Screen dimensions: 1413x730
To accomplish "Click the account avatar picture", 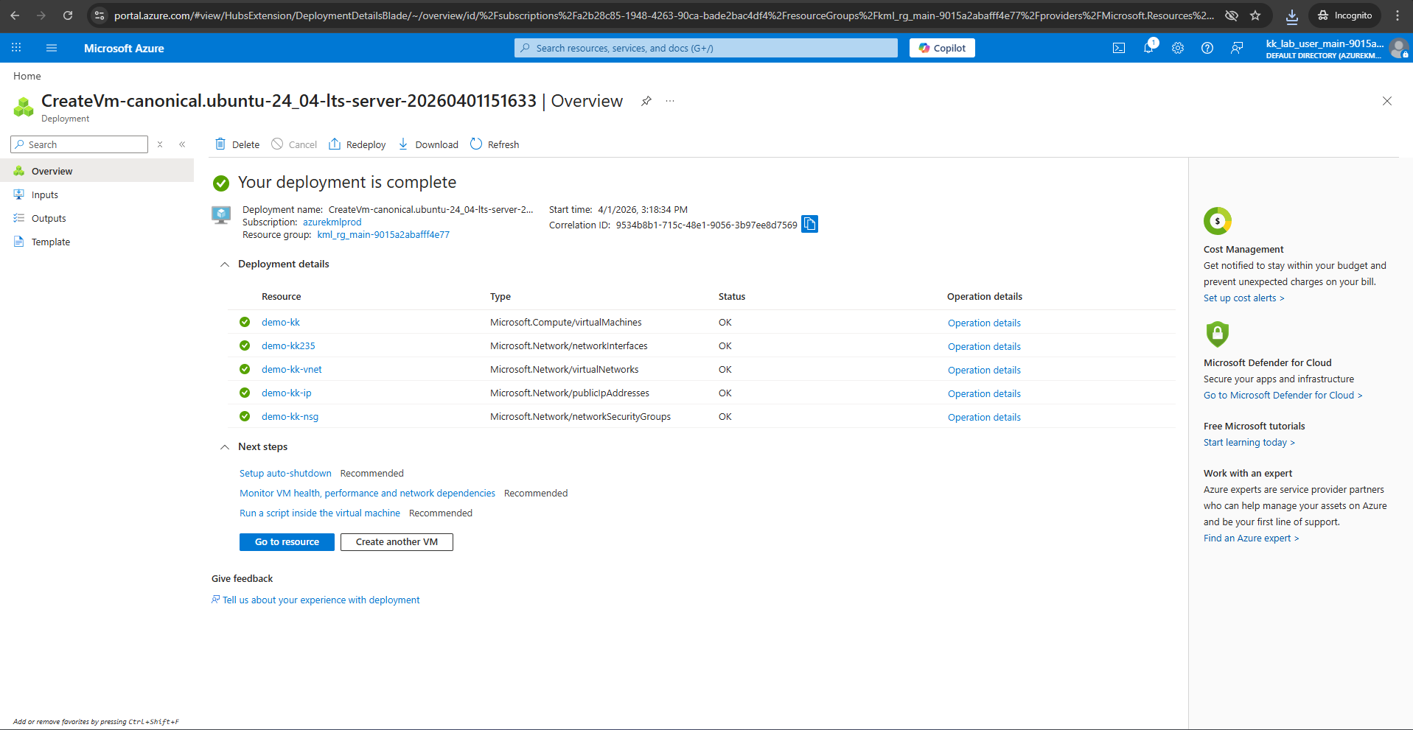I will tap(1398, 49).
